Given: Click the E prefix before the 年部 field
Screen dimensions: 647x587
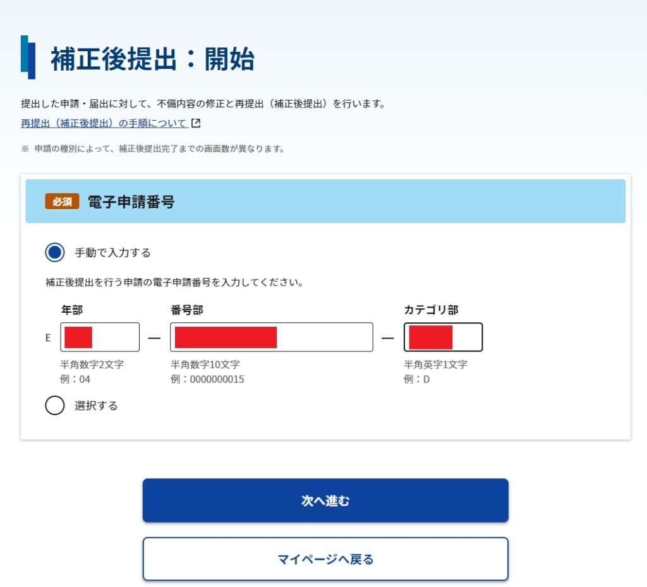Looking at the screenshot, I should (x=48, y=338).
